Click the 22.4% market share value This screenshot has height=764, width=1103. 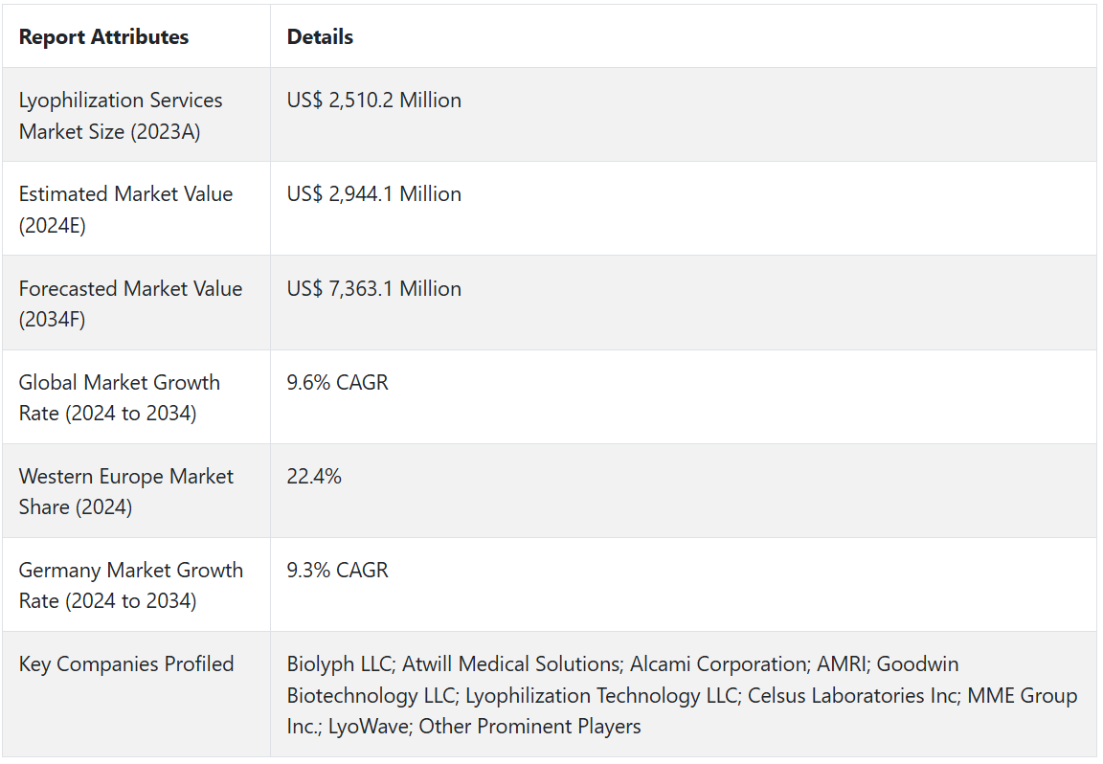click(314, 477)
